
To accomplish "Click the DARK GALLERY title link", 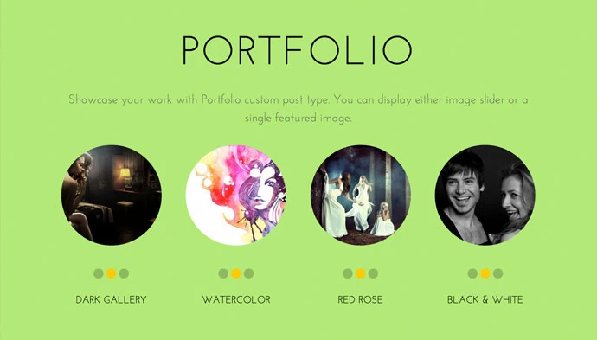I will point(111,299).
